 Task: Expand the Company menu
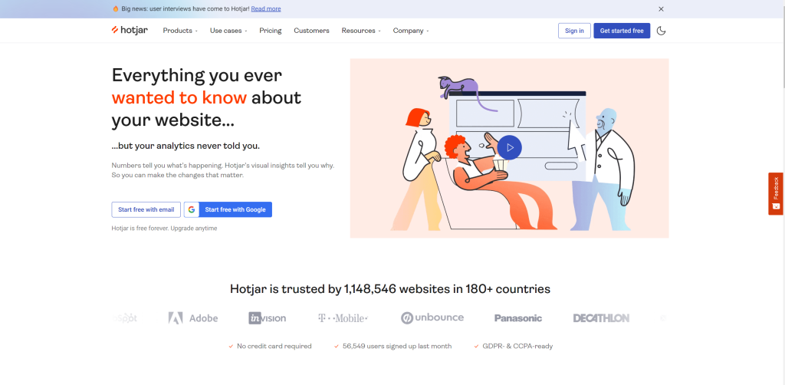[x=411, y=31]
